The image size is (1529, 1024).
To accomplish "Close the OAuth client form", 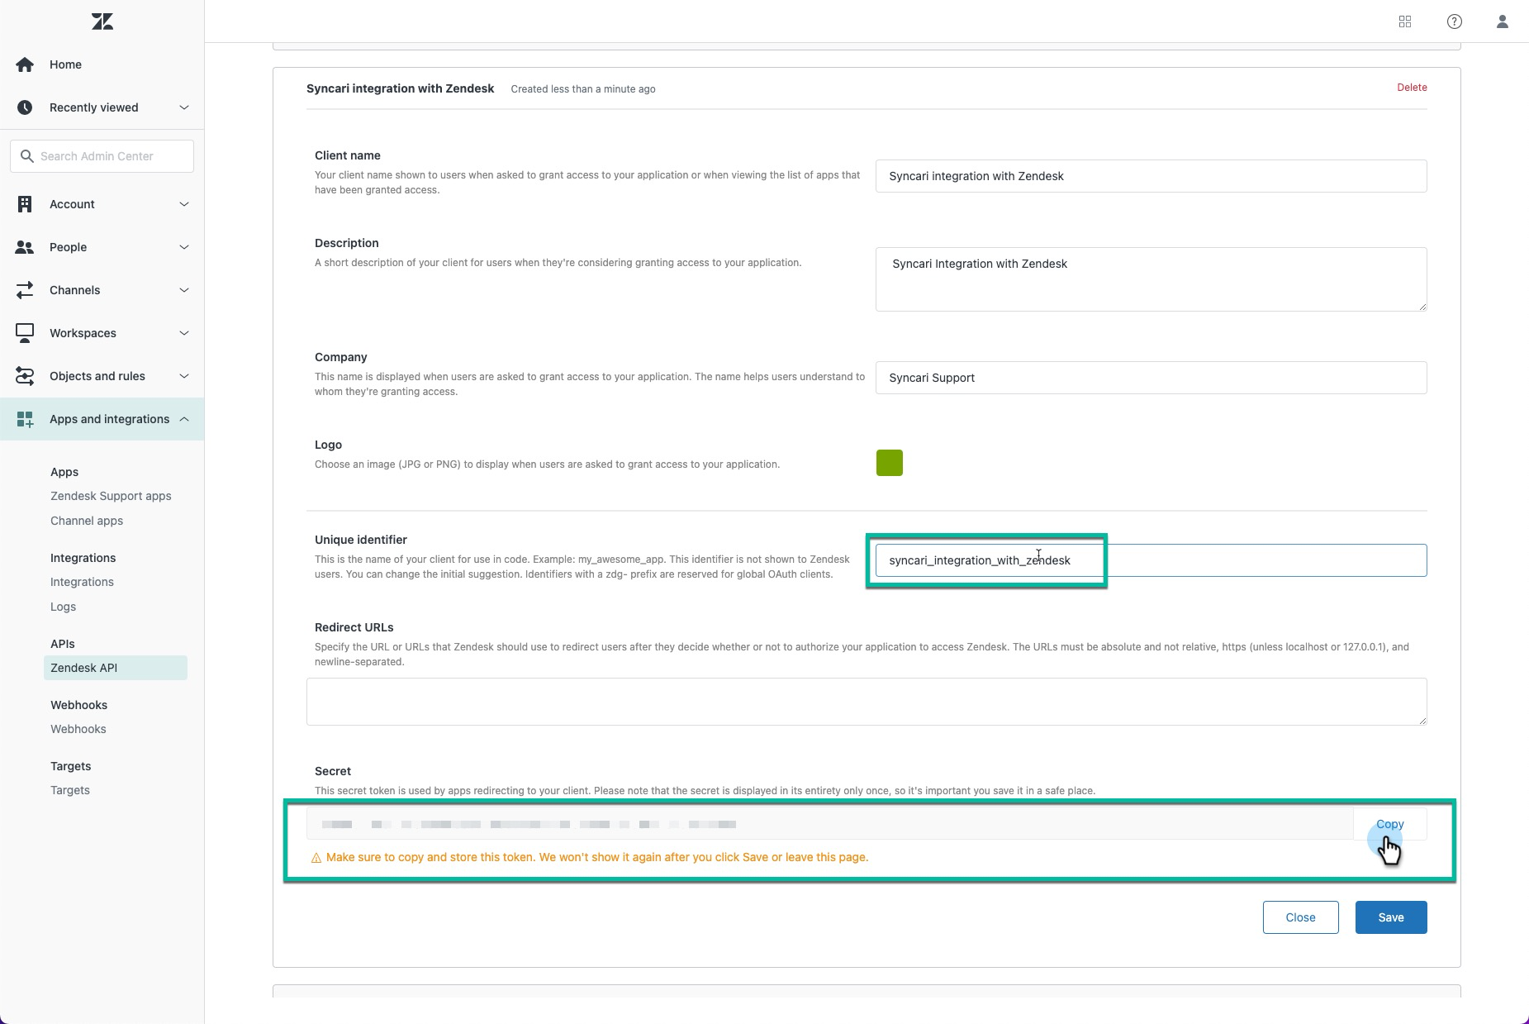I will point(1300,917).
